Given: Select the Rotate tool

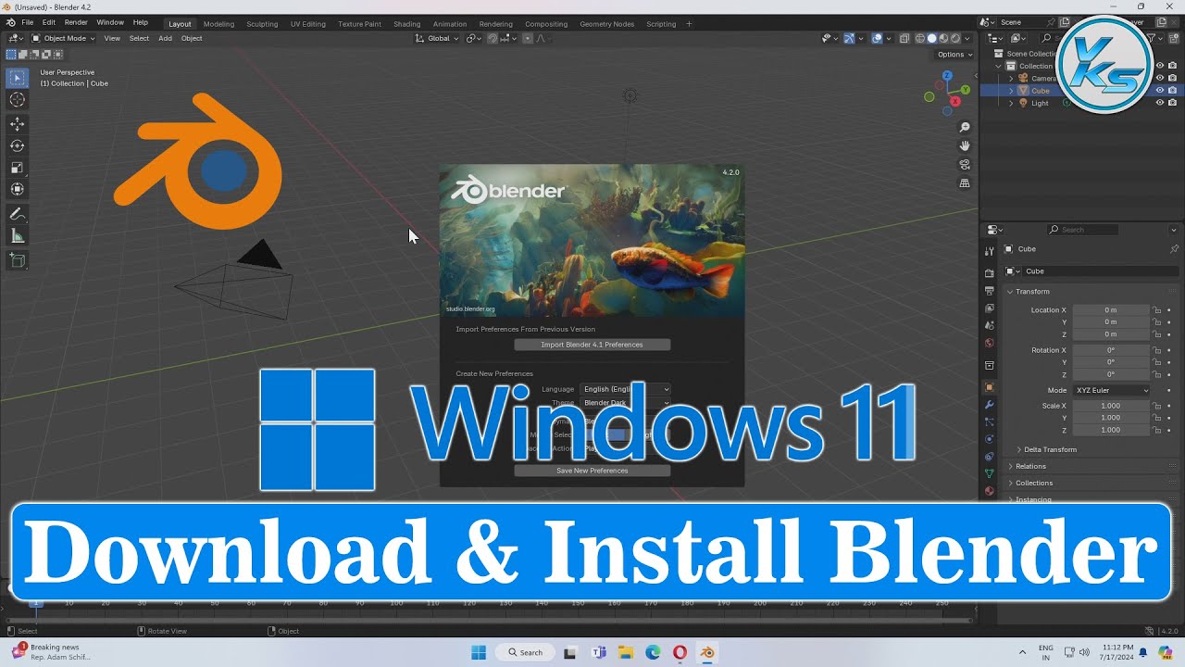Looking at the screenshot, I should tap(17, 145).
